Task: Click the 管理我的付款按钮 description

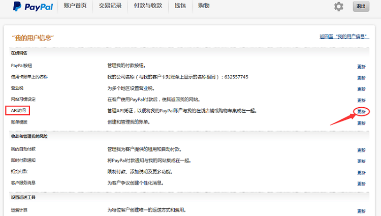Action: [126, 66]
